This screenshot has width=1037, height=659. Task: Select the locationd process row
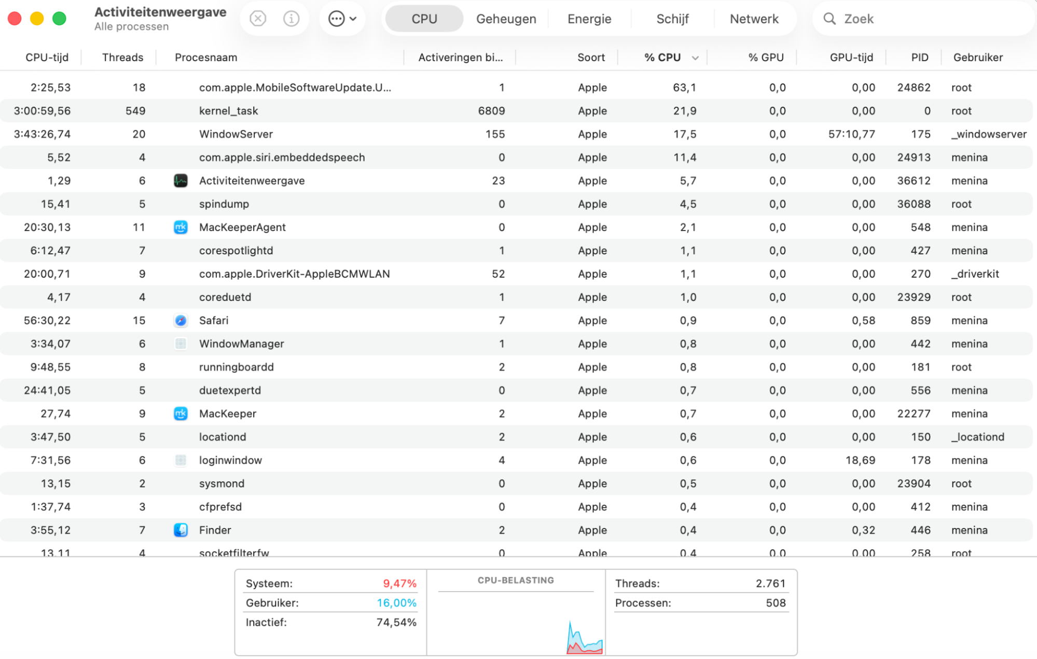pyautogui.click(x=516, y=437)
